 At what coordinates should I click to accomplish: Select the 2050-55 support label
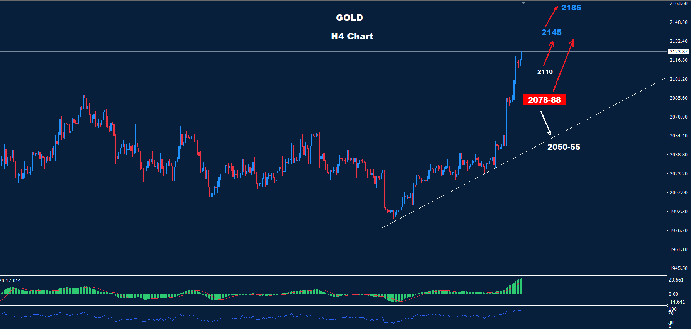pos(564,147)
